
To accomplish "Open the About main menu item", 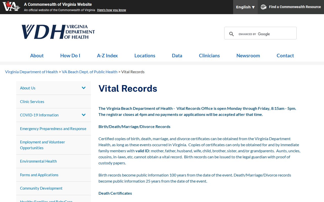I will [x=37, y=56].
